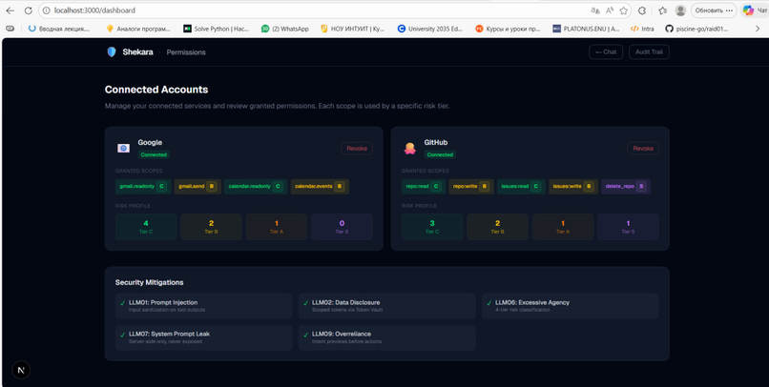Open the favorites list icon
This screenshot has height=387, width=769.
click(662, 10)
